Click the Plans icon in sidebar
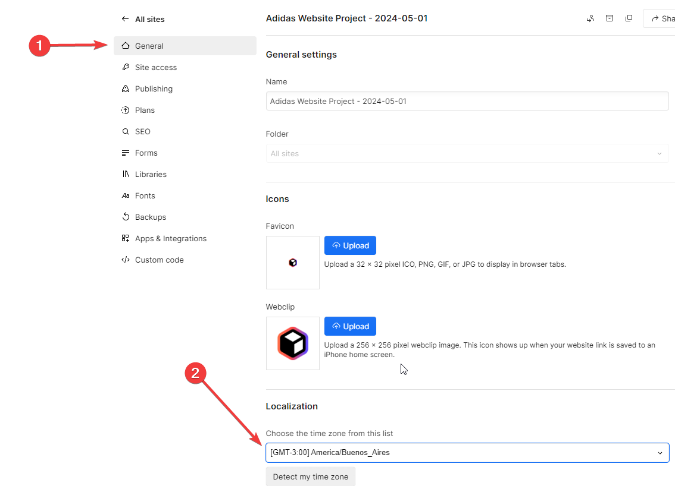Viewport: 675px width, 486px height. (126, 110)
